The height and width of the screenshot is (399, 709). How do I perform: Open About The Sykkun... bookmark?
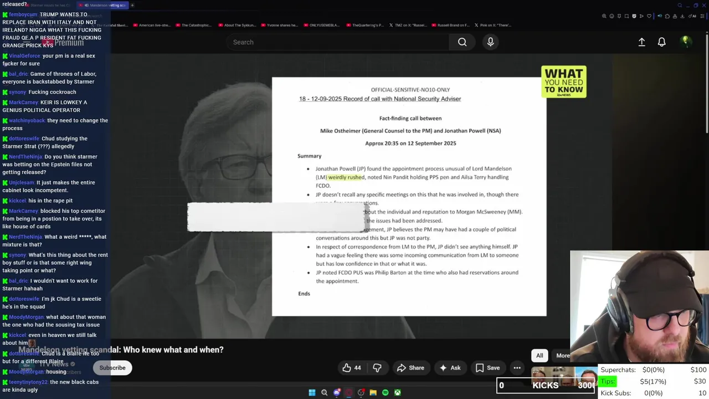click(237, 25)
